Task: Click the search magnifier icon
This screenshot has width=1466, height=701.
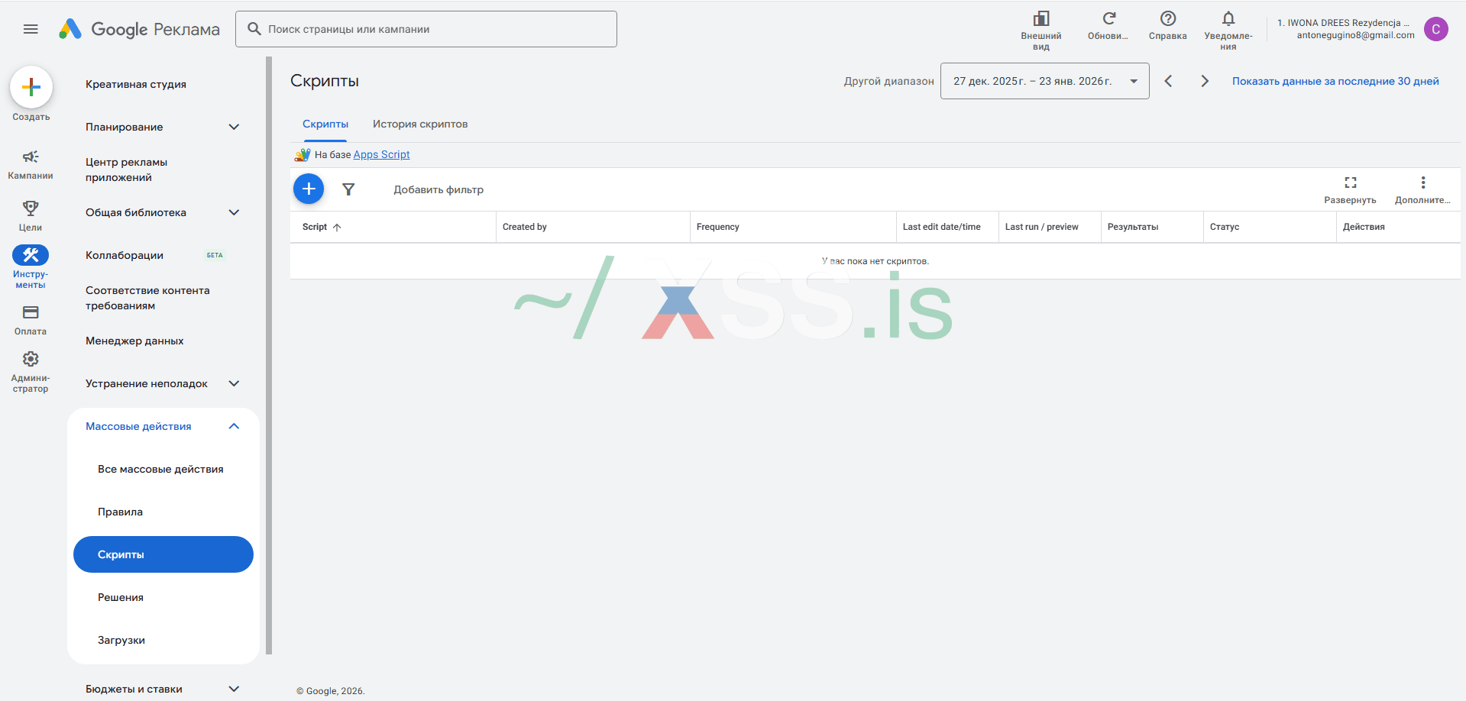Action: pyautogui.click(x=254, y=29)
